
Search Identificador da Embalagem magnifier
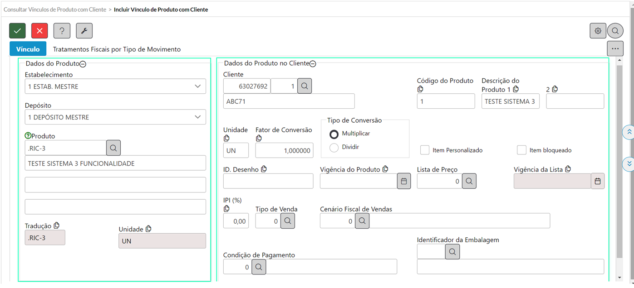pos(452,252)
